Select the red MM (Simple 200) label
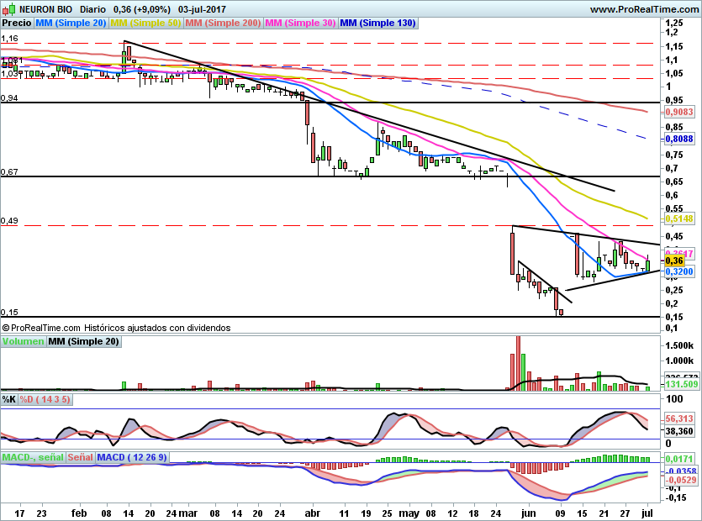 click(223, 24)
